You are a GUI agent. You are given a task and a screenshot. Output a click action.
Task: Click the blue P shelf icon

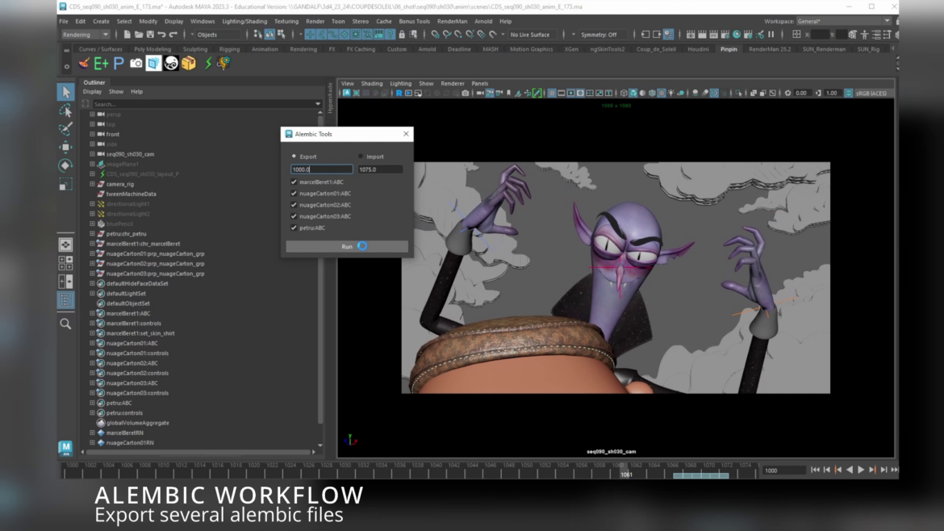coord(119,63)
